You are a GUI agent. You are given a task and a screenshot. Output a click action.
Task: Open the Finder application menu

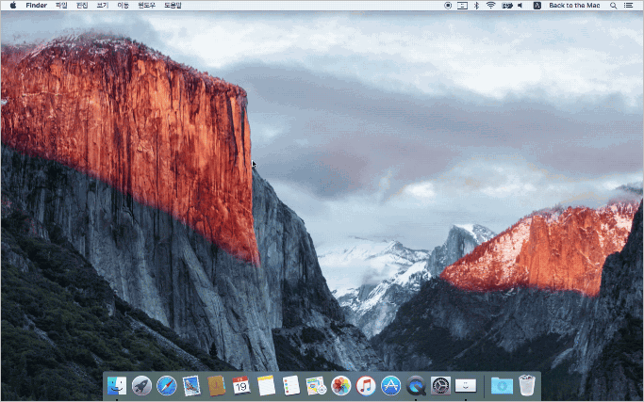(36, 6)
